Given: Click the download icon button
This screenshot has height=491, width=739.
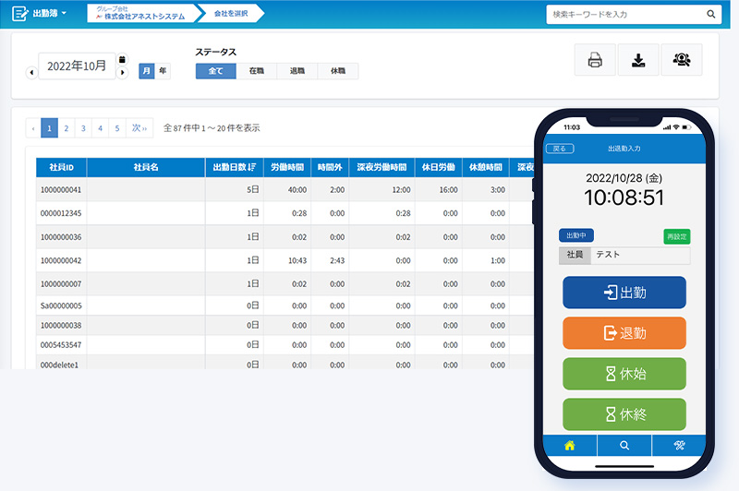Looking at the screenshot, I should (638, 60).
